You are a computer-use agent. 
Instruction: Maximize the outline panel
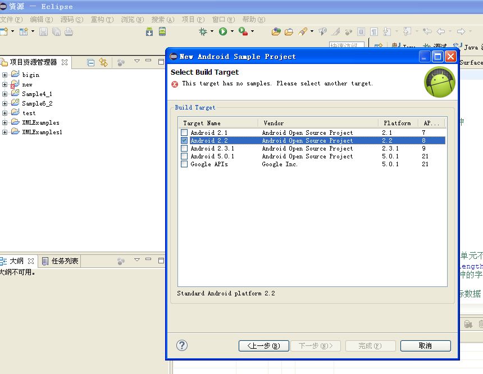tap(161, 261)
